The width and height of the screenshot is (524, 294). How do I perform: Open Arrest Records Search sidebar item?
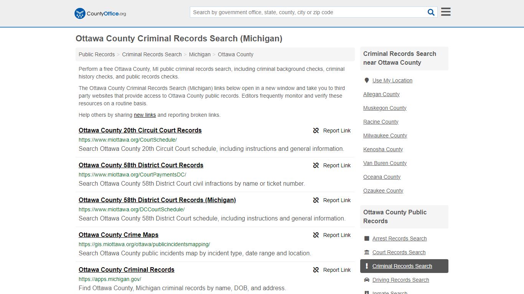(x=399, y=238)
